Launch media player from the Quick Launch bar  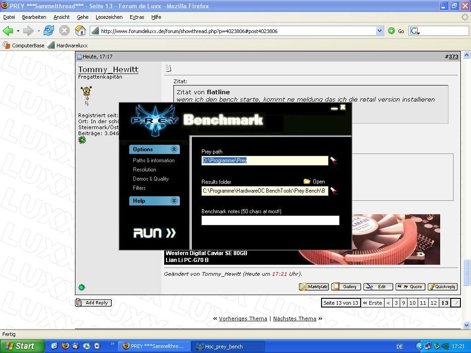[97, 346]
